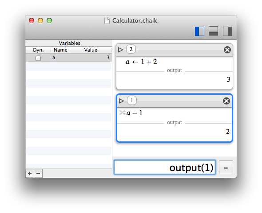Enable the Dyn. checkbox for variable a
Image resolution: width=262 pixels, height=213 pixels.
click(38, 58)
